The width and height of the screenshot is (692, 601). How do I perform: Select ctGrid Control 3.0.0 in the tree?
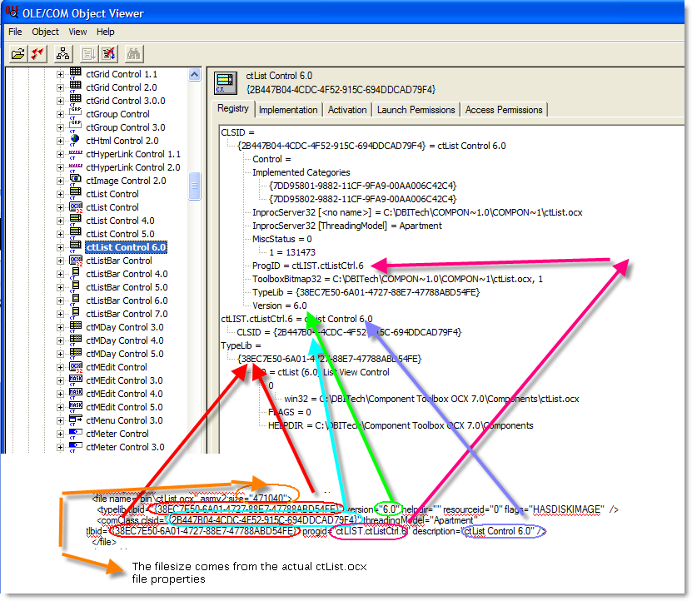[x=126, y=101]
